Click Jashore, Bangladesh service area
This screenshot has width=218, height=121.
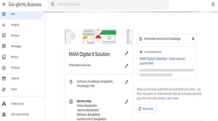coord(88,110)
